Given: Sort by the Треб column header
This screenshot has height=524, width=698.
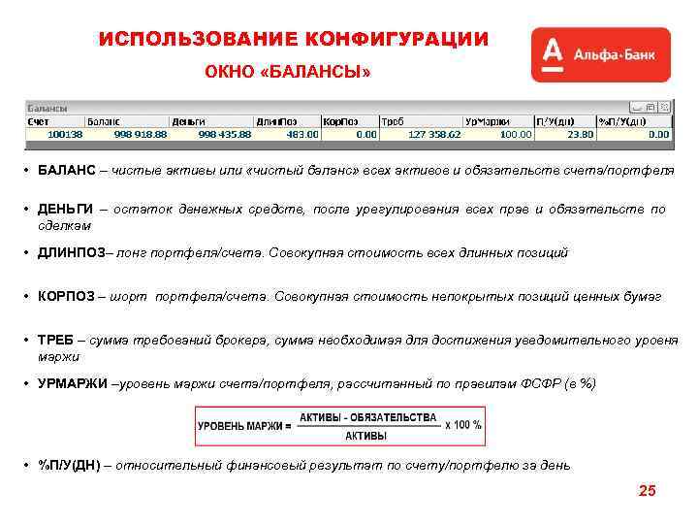Looking at the screenshot, I should click(421, 121).
